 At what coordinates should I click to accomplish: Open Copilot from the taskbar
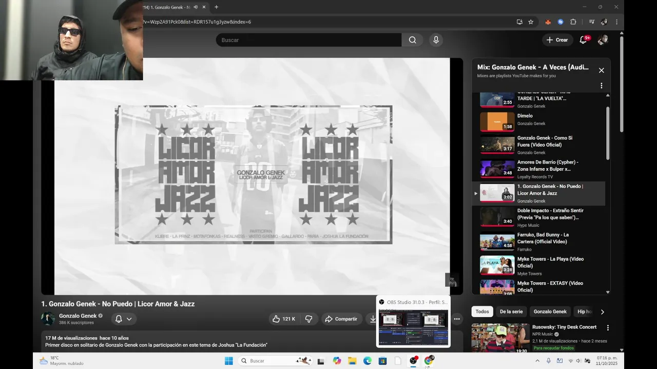[337, 361]
